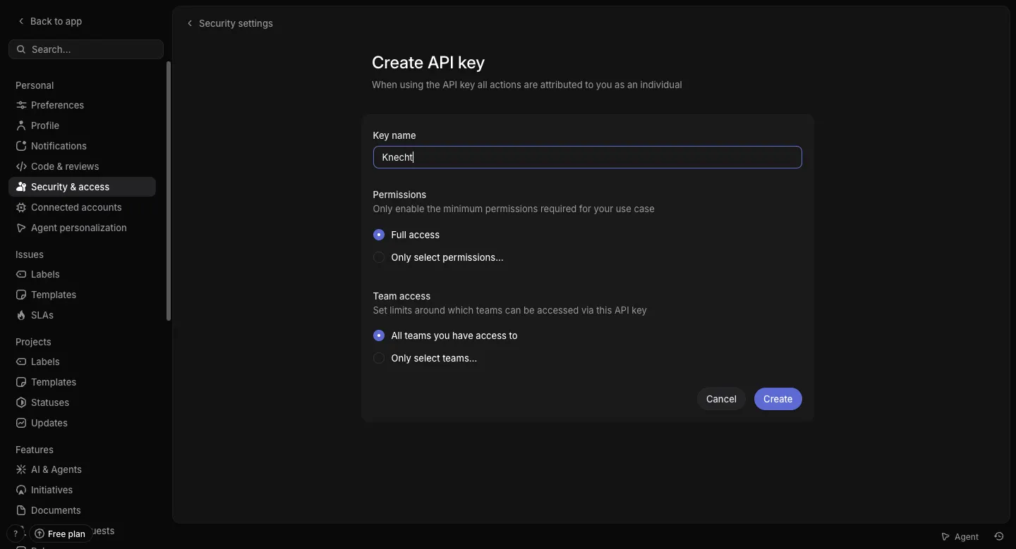The height and width of the screenshot is (549, 1016).
Task: Click the Key name input field
Action: point(587,157)
